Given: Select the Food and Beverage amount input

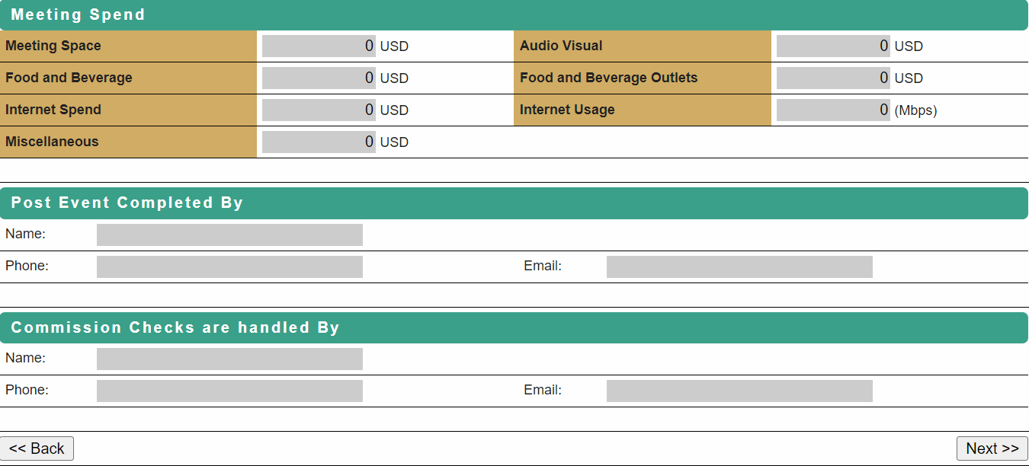Looking at the screenshot, I should [x=319, y=78].
